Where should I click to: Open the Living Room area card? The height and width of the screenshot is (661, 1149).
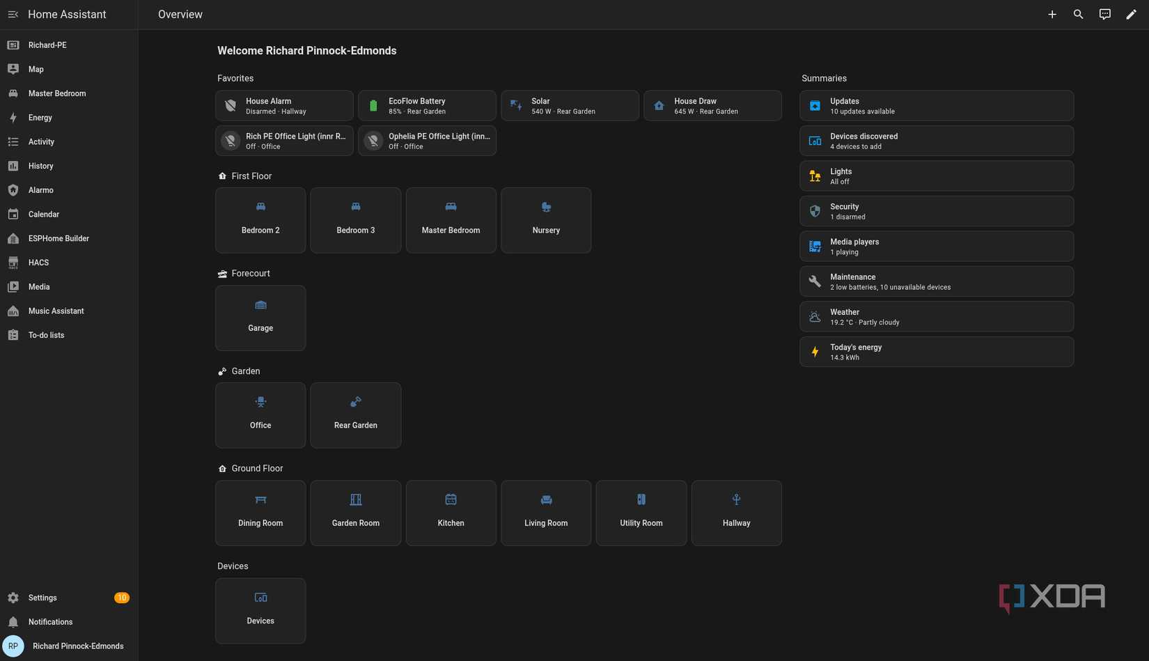click(x=546, y=513)
